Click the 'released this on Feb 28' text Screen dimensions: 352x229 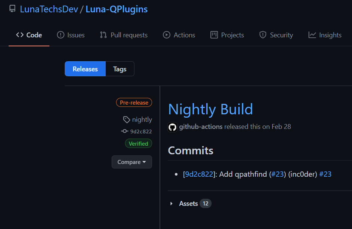258,127
